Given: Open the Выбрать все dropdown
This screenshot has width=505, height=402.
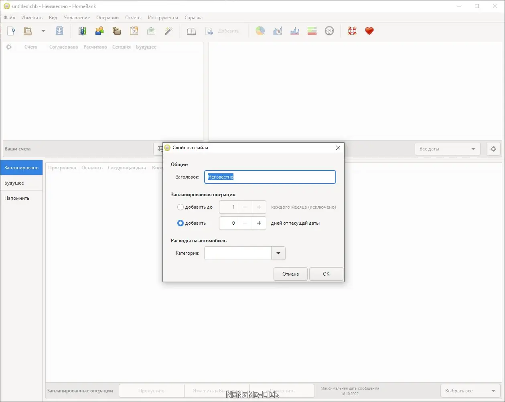Looking at the screenshot, I should coord(470,391).
